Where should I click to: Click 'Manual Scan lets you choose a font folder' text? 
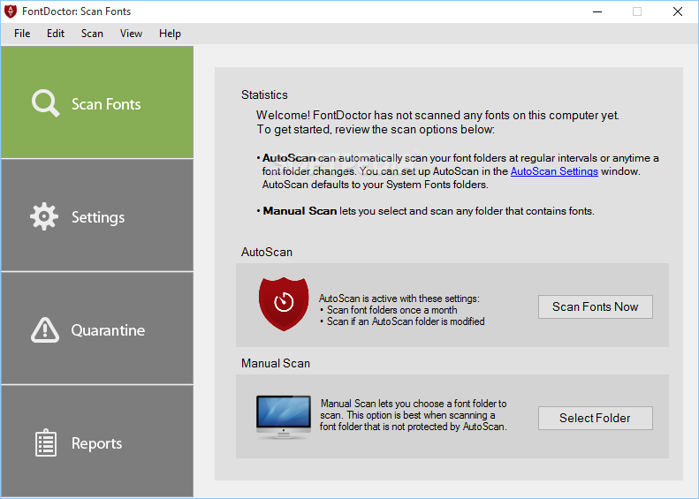point(414,404)
